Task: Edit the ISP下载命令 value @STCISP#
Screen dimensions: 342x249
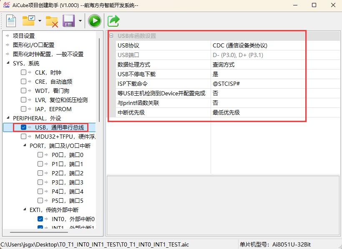Action: tap(275, 84)
